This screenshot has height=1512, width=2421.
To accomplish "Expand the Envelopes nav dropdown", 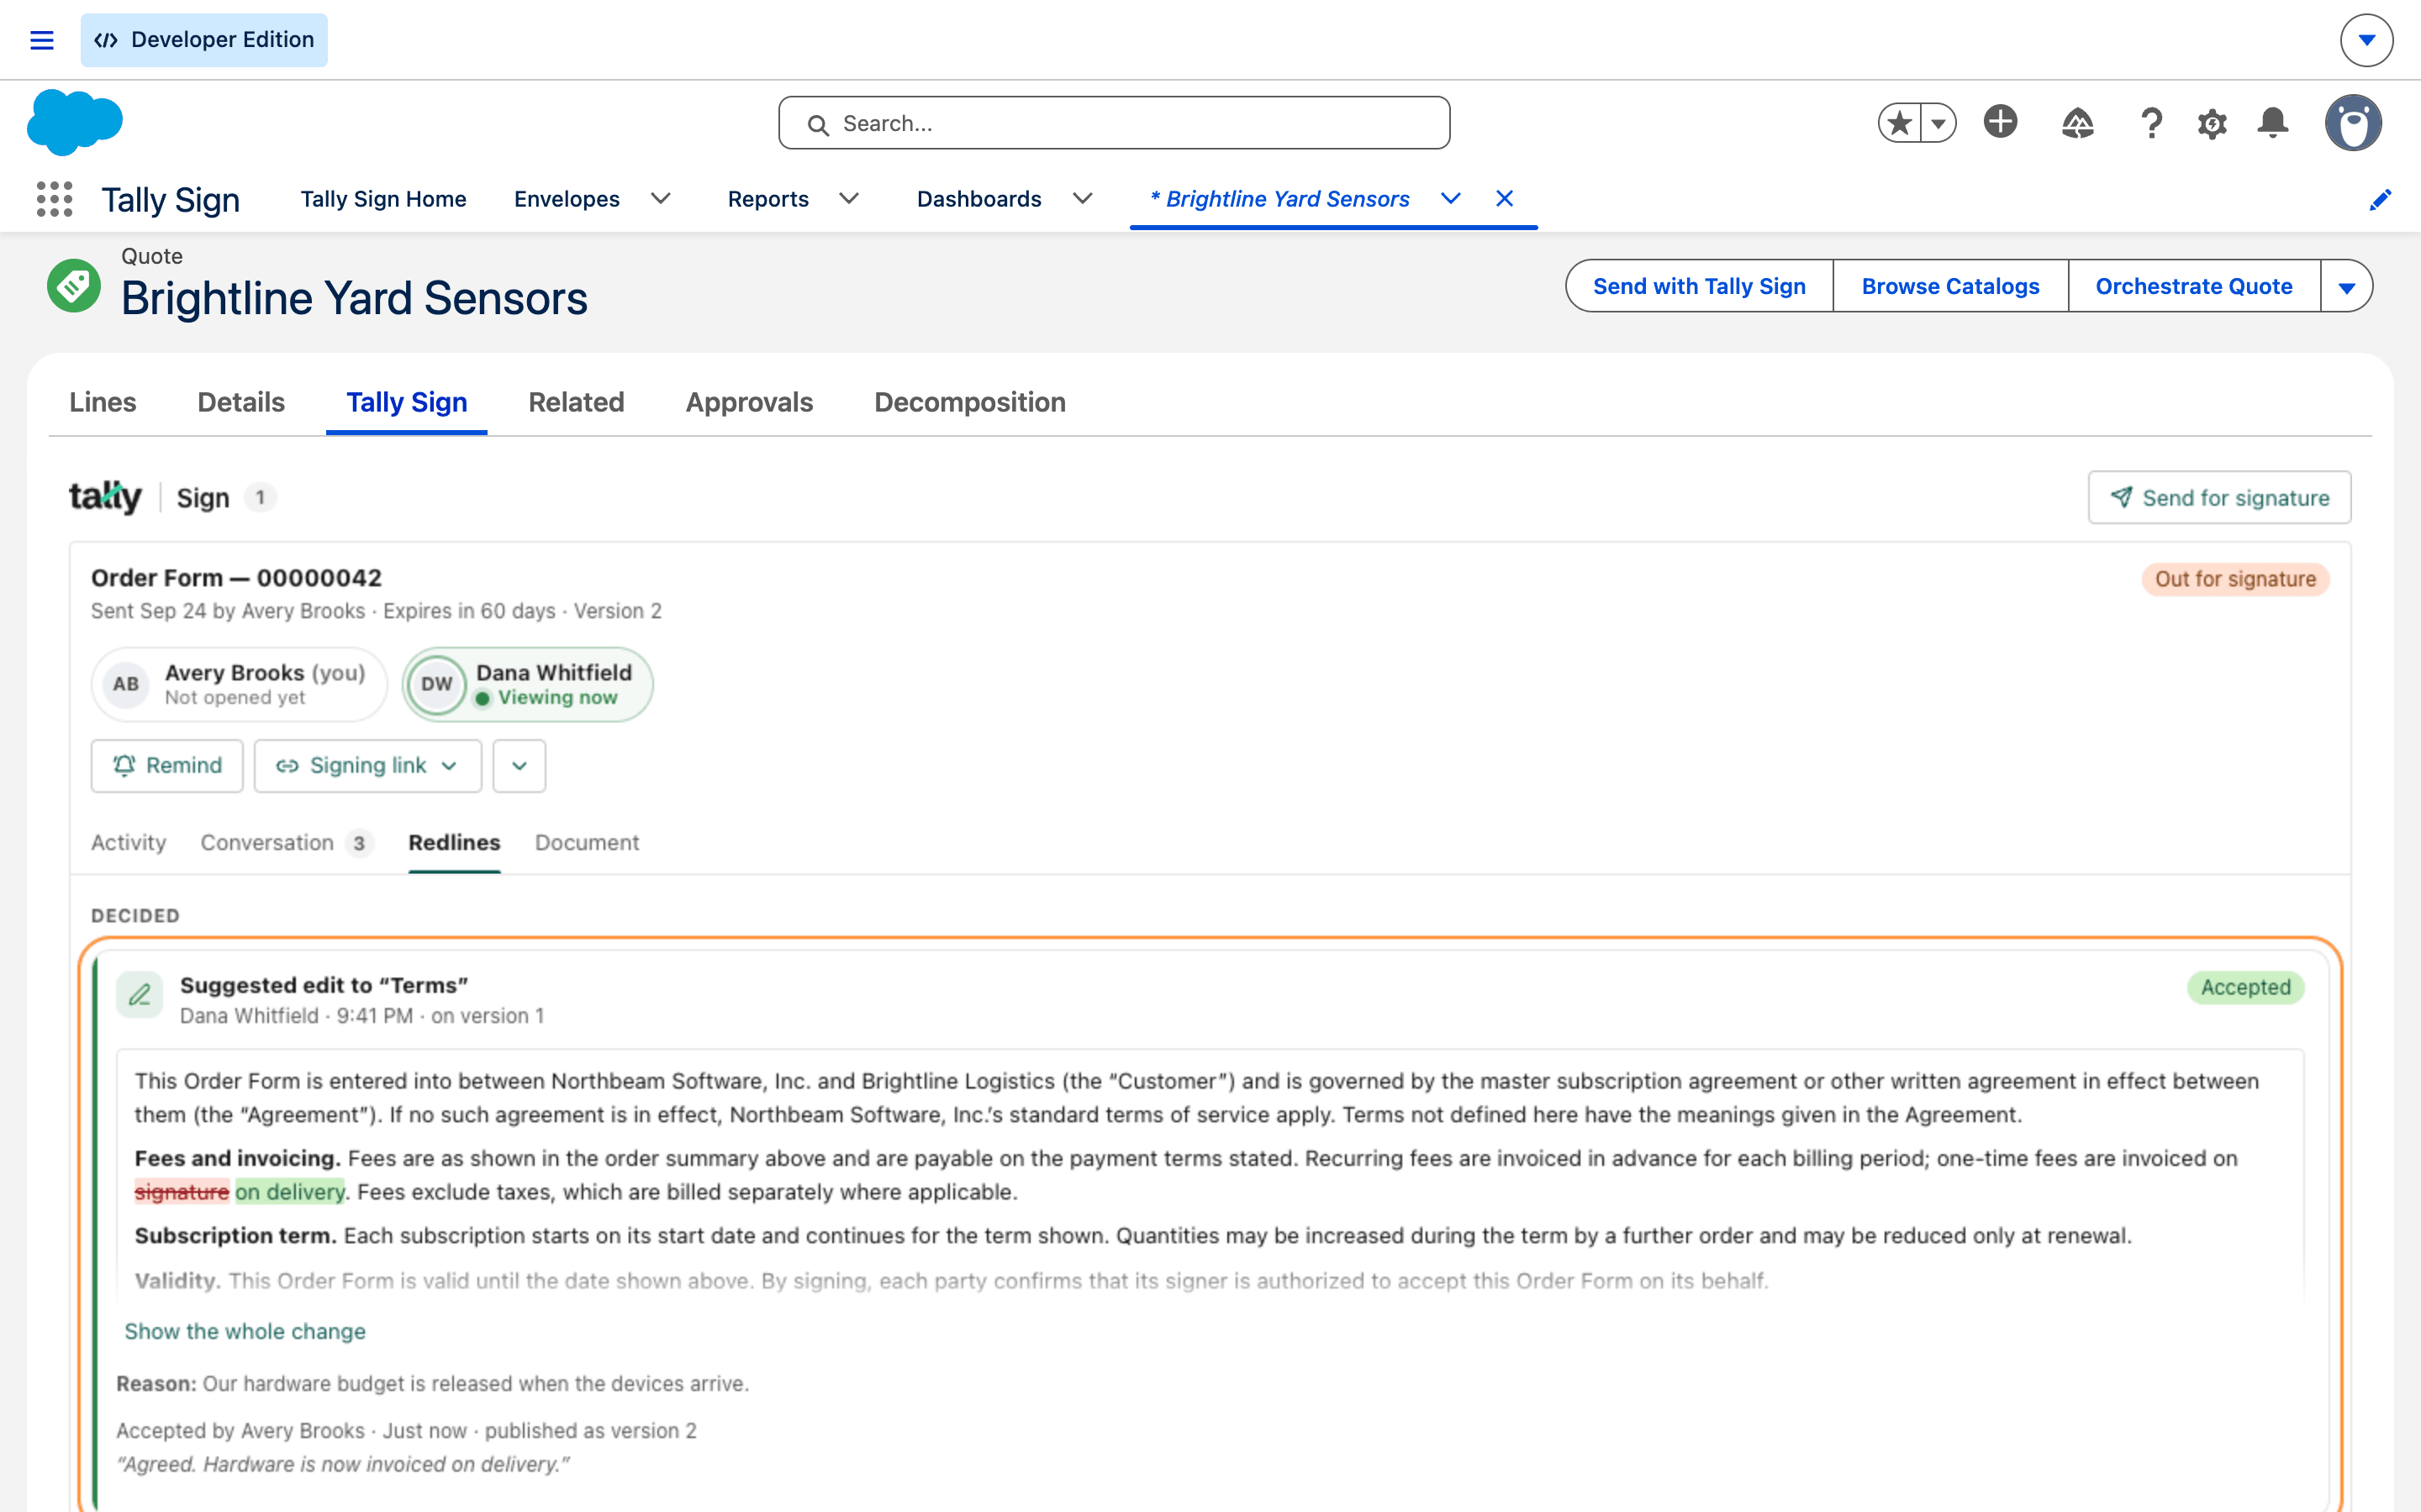I will [660, 199].
